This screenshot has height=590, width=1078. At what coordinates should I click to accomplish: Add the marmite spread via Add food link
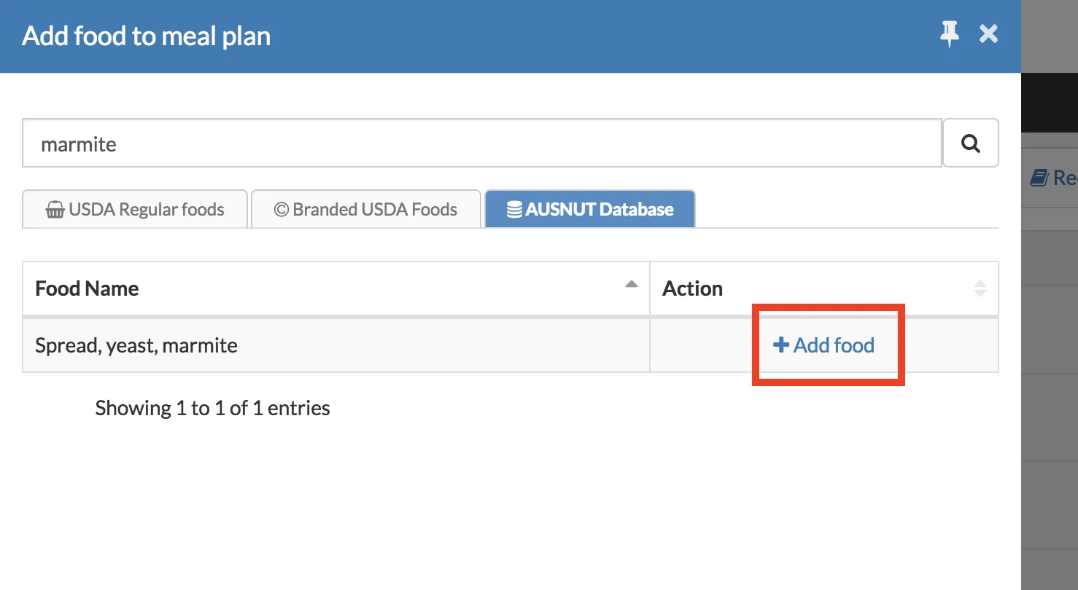[x=834, y=345]
